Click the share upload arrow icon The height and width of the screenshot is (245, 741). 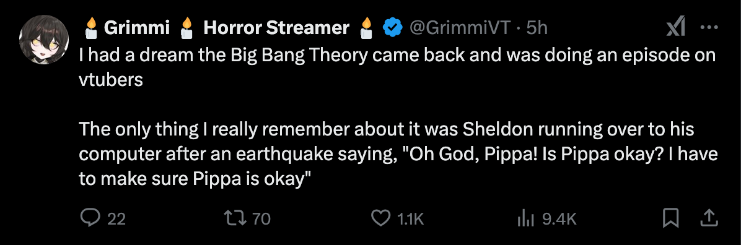click(x=709, y=218)
